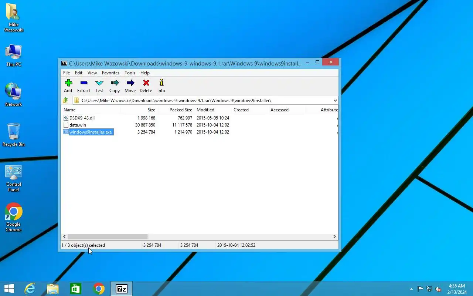
Task: Select the D3DX9_43.dll filename
Action: [x=82, y=118]
